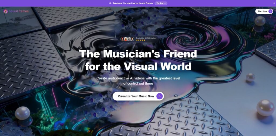Click Visualize Your Music Now button
The width and height of the screenshot is (276, 136).
coord(138,96)
